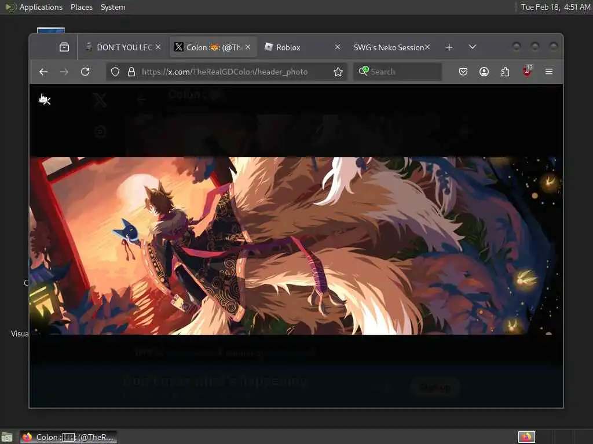Image resolution: width=593 pixels, height=444 pixels.
Task: Bookmark this page with star icon
Action: tap(338, 72)
